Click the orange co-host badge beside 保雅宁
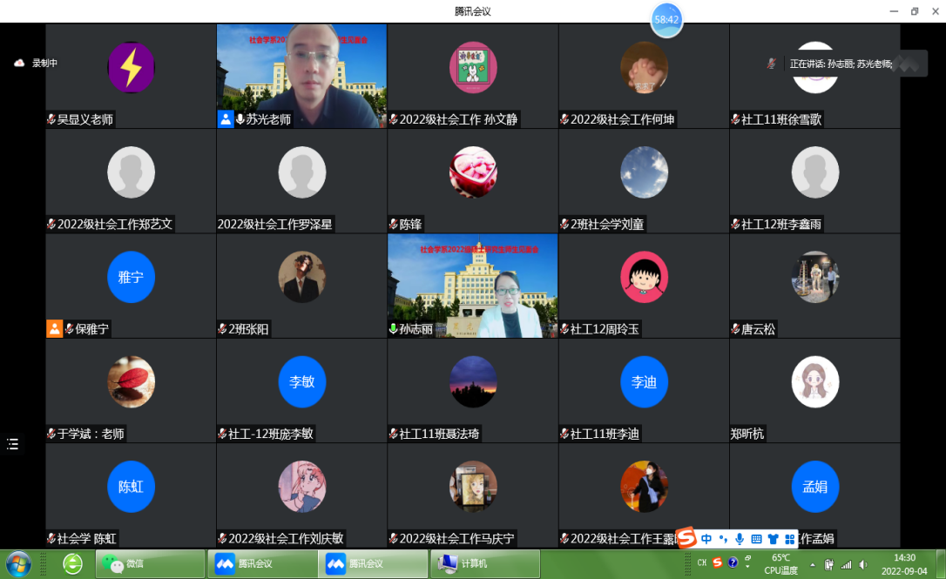Viewport: 946px width, 579px height. pyautogui.click(x=54, y=329)
